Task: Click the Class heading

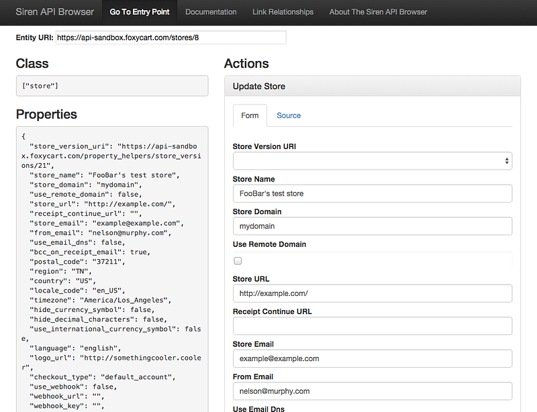Action: [x=32, y=64]
